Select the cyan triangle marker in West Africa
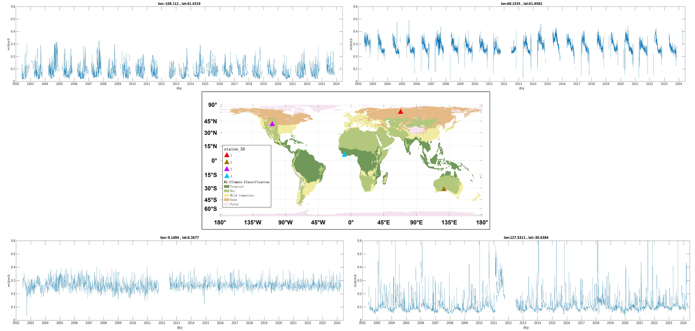 click(344, 155)
